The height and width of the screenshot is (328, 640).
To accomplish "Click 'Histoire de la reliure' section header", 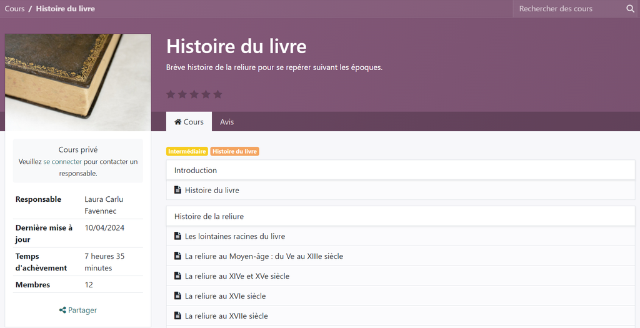I will [x=401, y=216].
